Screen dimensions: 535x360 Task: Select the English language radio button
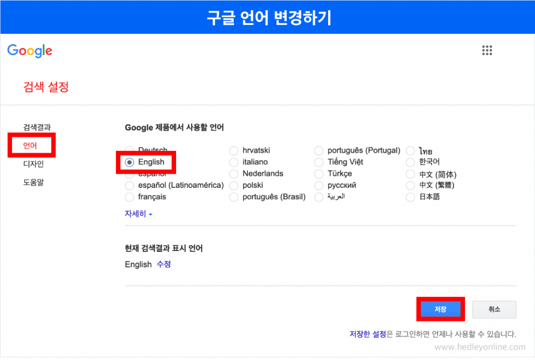tap(130, 162)
